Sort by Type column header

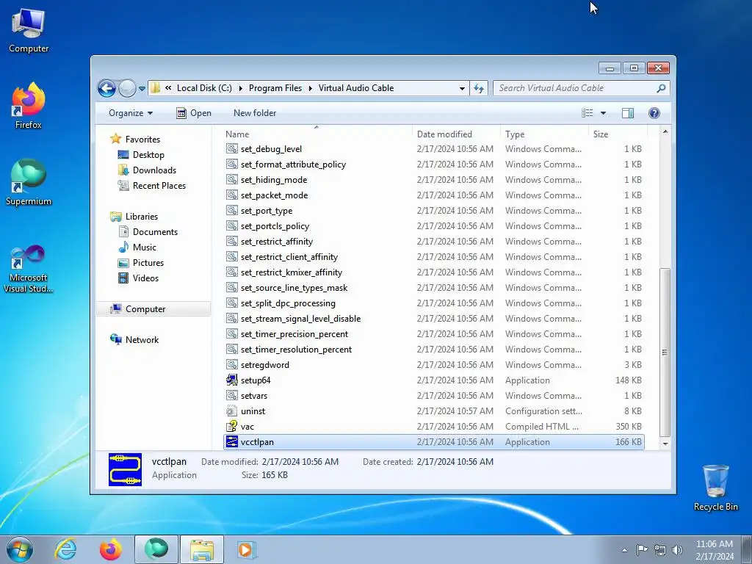point(544,134)
